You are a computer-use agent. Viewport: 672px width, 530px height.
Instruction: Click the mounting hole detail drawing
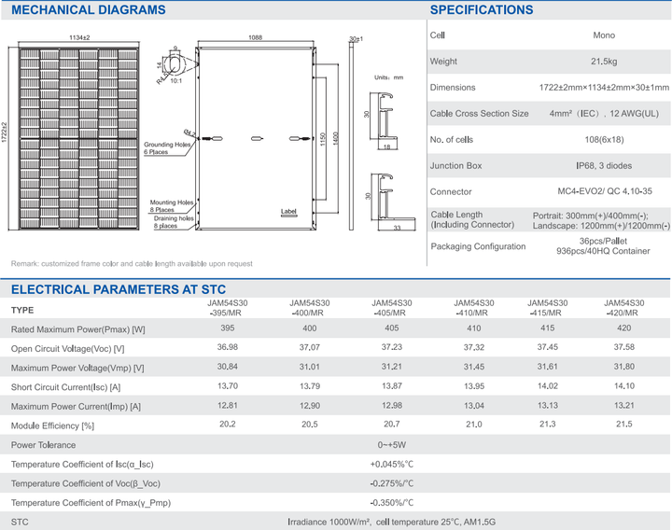173,66
